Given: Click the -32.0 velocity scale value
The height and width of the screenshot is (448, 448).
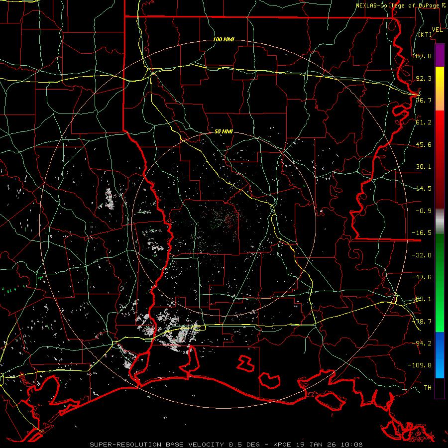Looking at the screenshot, I should pos(422,255).
